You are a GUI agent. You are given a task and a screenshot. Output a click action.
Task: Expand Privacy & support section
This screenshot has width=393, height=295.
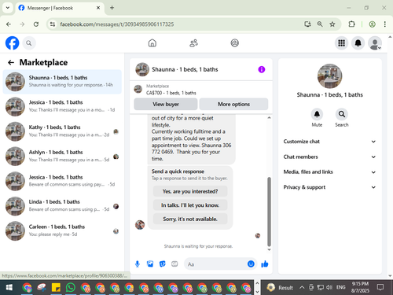click(x=329, y=187)
